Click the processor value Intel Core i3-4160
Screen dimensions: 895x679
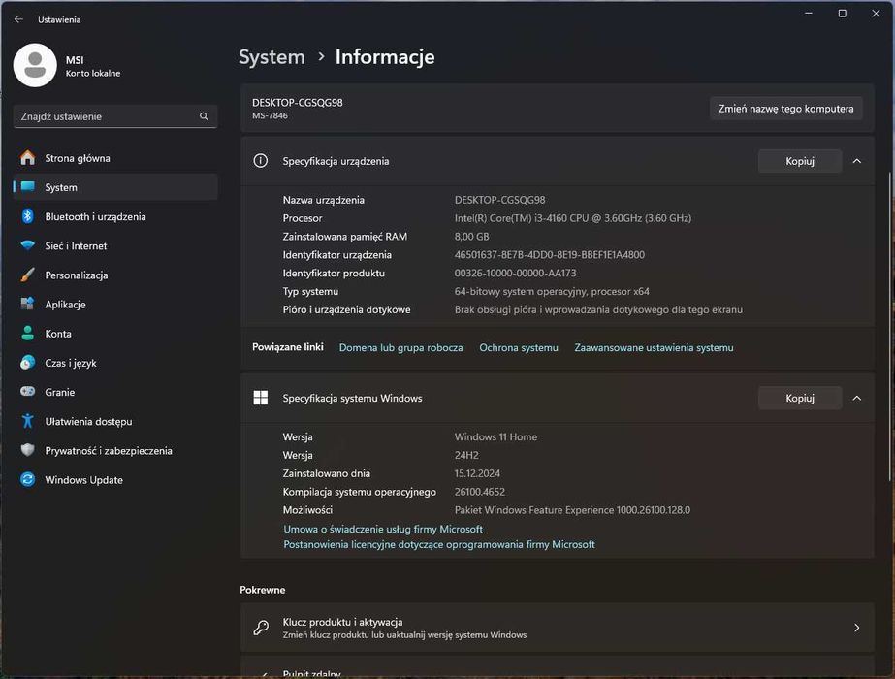[572, 218]
